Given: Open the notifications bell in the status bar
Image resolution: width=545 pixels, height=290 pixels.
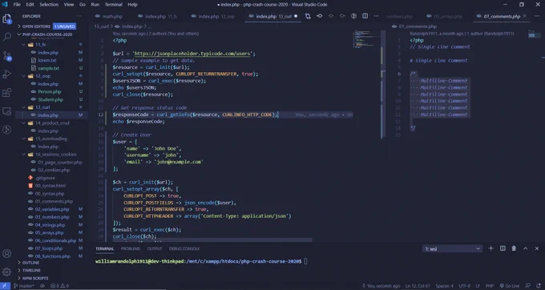Looking at the screenshot, I should pos(539,286).
